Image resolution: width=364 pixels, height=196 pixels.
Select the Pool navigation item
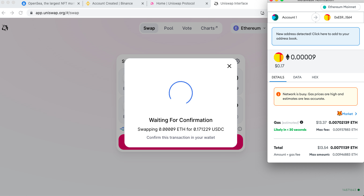click(x=168, y=28)
